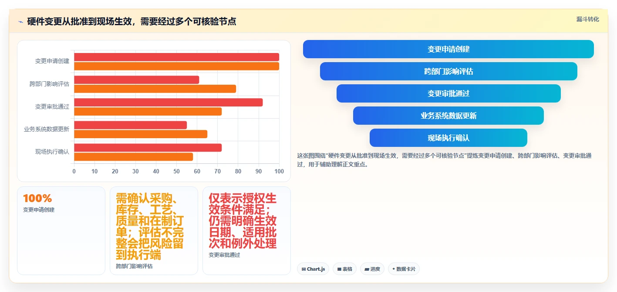The width and height of the screenshot is (617, 292).
Task: Click the 进度 tag
Action: point(372,269)
